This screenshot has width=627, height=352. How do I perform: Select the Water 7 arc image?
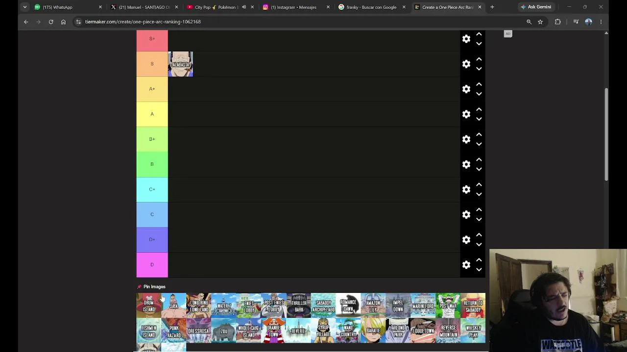[224, 306]
